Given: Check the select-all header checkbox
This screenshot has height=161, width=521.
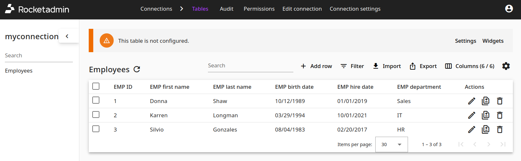Looking at the screenshot, I should [x=96, y=86].
